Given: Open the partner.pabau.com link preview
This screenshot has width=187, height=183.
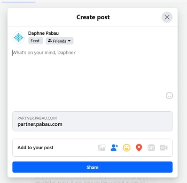Looking at the screenshot, I should [93, 121].
